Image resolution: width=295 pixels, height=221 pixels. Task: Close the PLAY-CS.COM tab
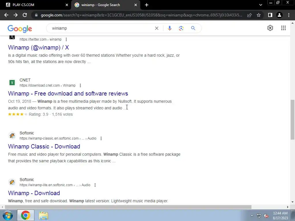pos(67,5)
